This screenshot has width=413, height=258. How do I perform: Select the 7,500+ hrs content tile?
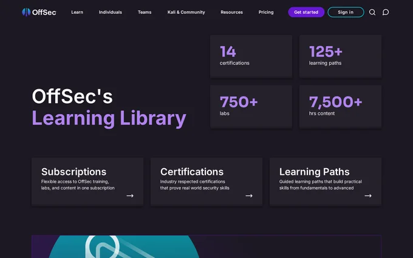point(340,106)
